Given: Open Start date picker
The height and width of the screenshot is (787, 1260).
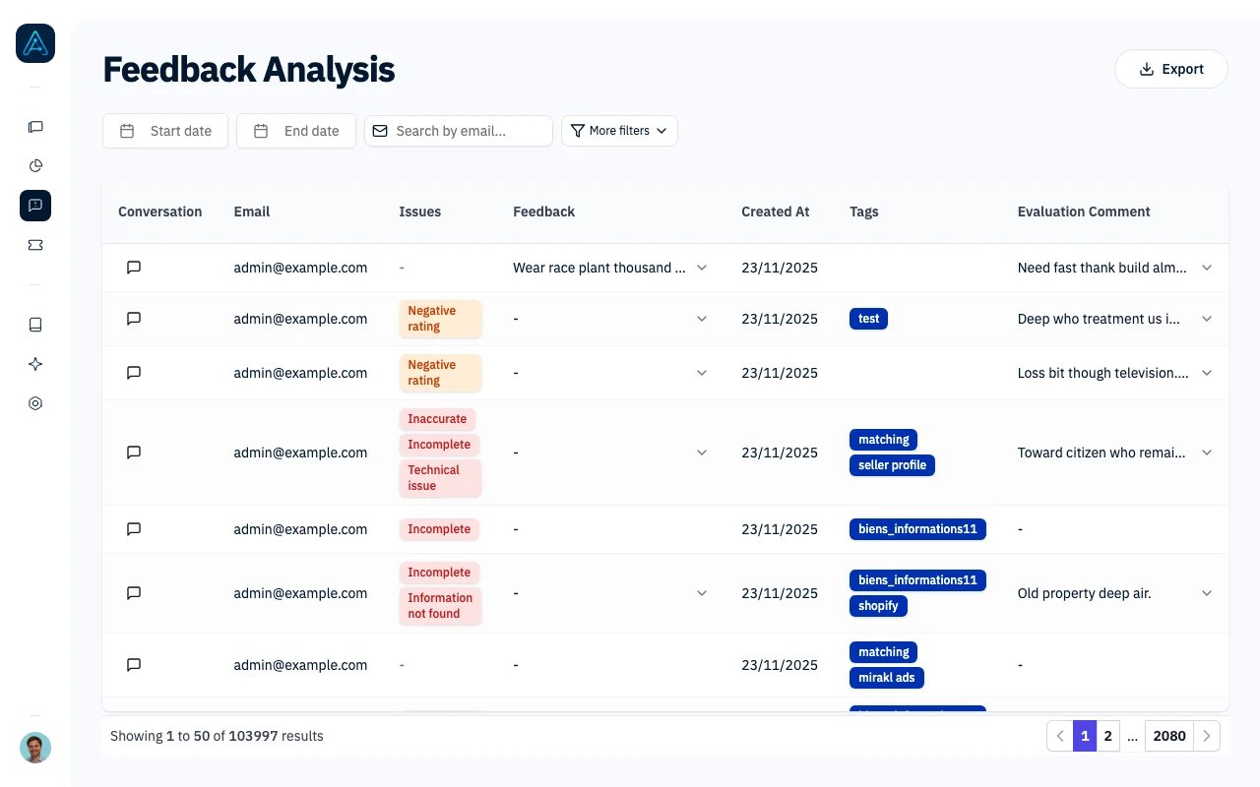Looking at the screenshot, I should click(x=165, y=131).
